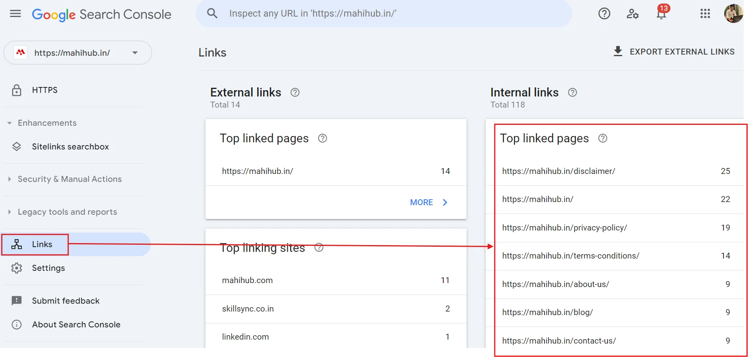Image resolution: width=748 pixels, height=357 pixels.
Task: Click the Help question mark icon in header
Action: 604,14
